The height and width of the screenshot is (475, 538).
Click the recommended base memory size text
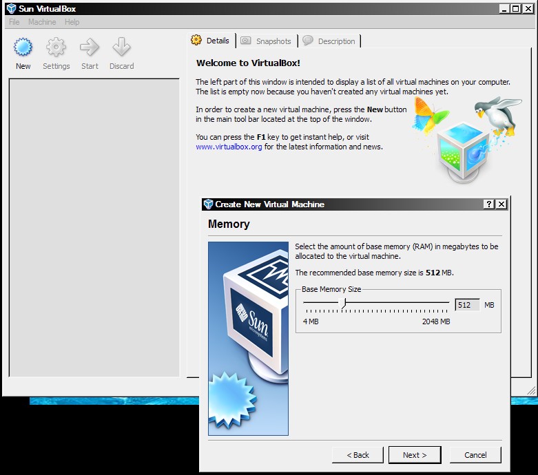[x=374, y=273]
